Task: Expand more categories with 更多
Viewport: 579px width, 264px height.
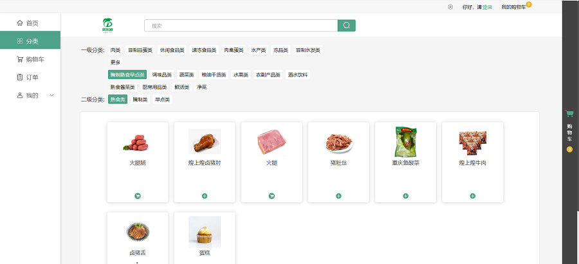Action: point(115,62)
